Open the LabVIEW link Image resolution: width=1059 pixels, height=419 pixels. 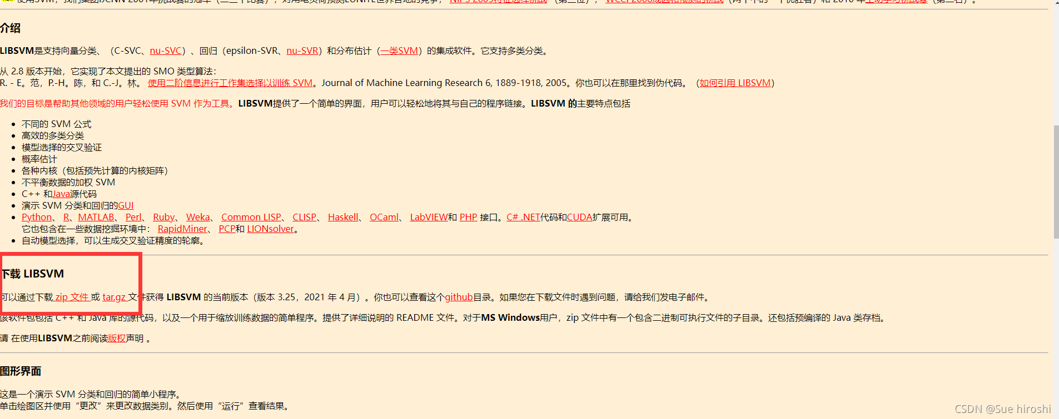429,218
